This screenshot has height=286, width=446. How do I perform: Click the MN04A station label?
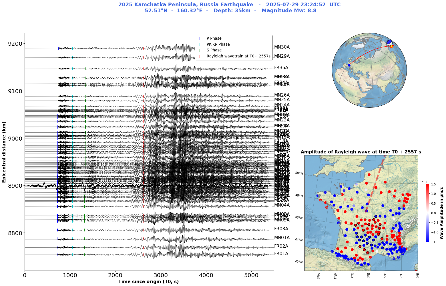[282, 205]
